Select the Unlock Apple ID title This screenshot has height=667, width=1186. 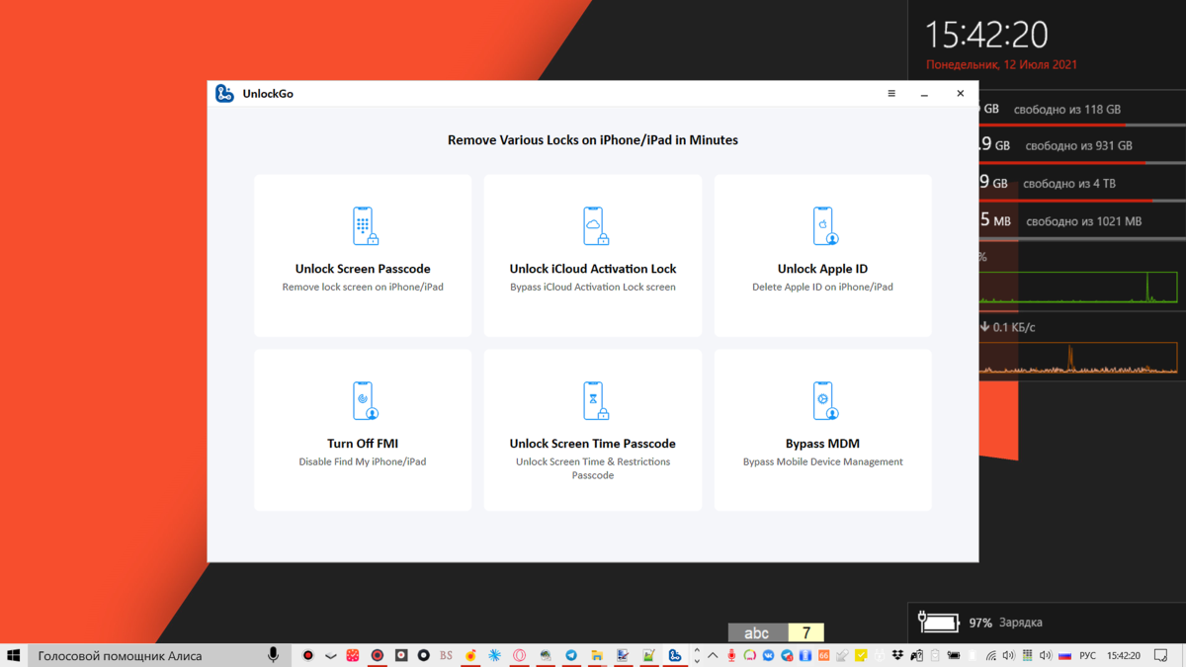(822, 269)
